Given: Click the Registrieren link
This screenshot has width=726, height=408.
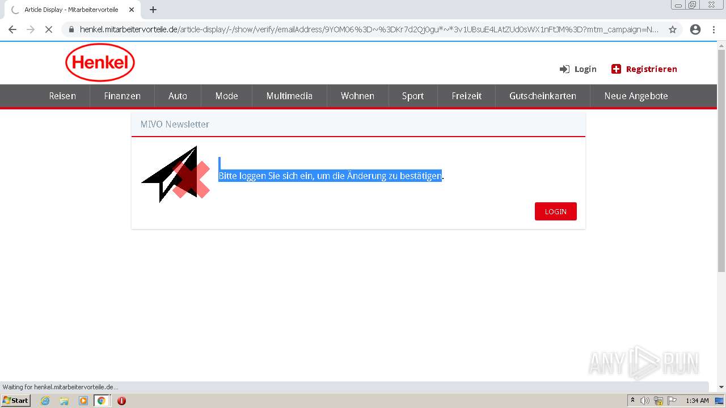Looking at the screenshot, I should pyautogui.click(x=651, y=69).
